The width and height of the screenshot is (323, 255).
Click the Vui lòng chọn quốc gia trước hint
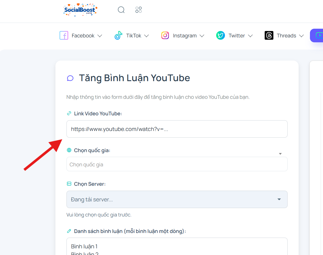[x=99, y=215]
